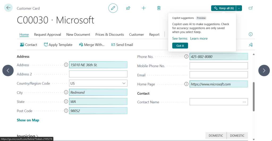Click the plus icon to create new
The height and width of the screenshot is (141, 272).
(x=143, y=8)
